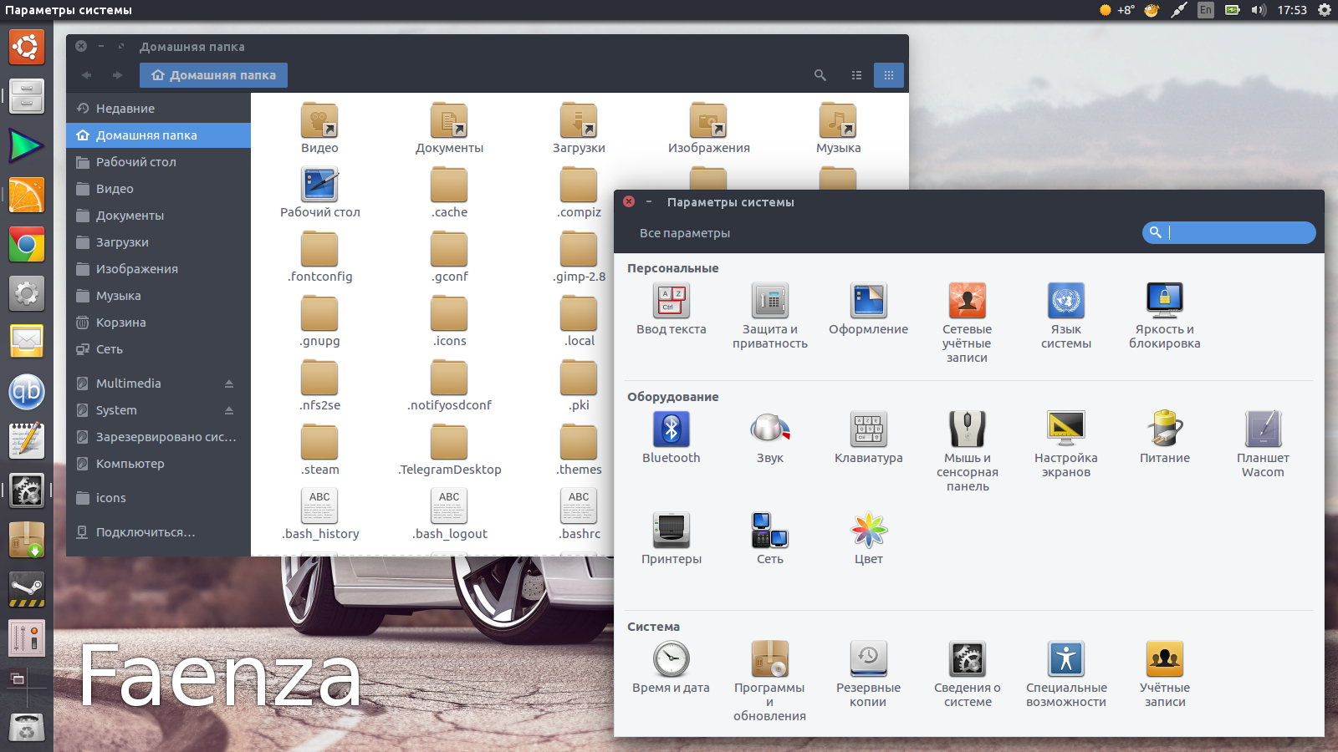Select Видео in the sidebar
Viewport: 1338px width, 752px height.
[x=158, y=189]
